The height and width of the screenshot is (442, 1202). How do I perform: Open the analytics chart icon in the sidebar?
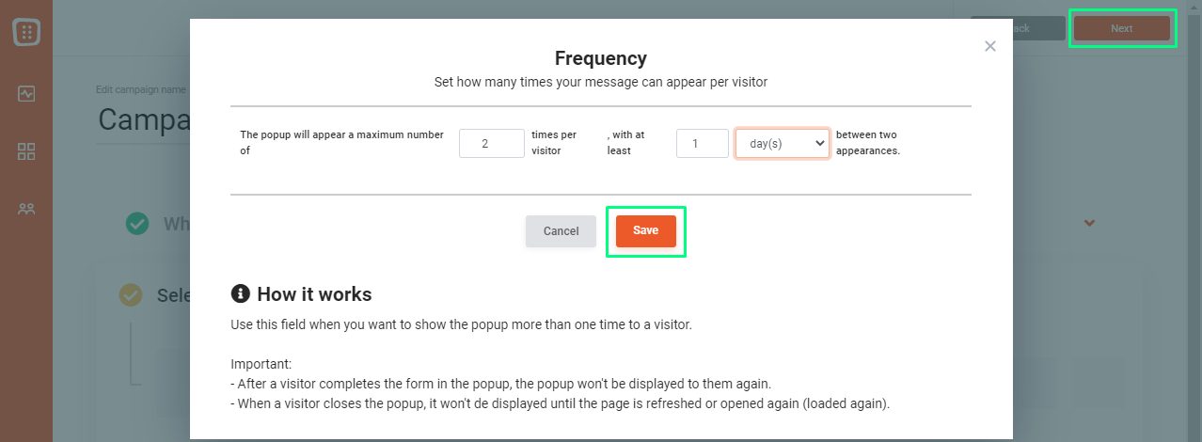pyautogui.click(x=26, y=94)
